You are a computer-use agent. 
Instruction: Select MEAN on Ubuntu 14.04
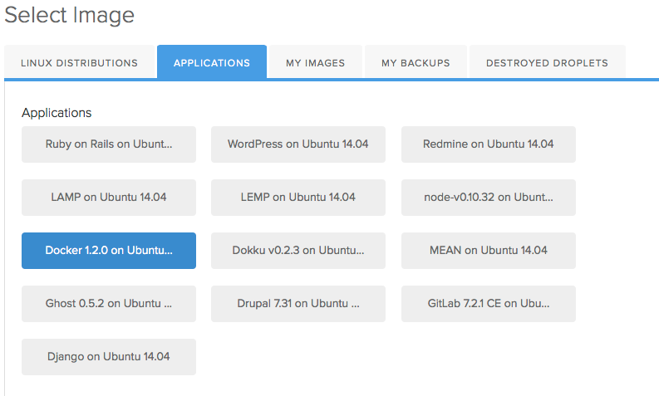[489, 251]
